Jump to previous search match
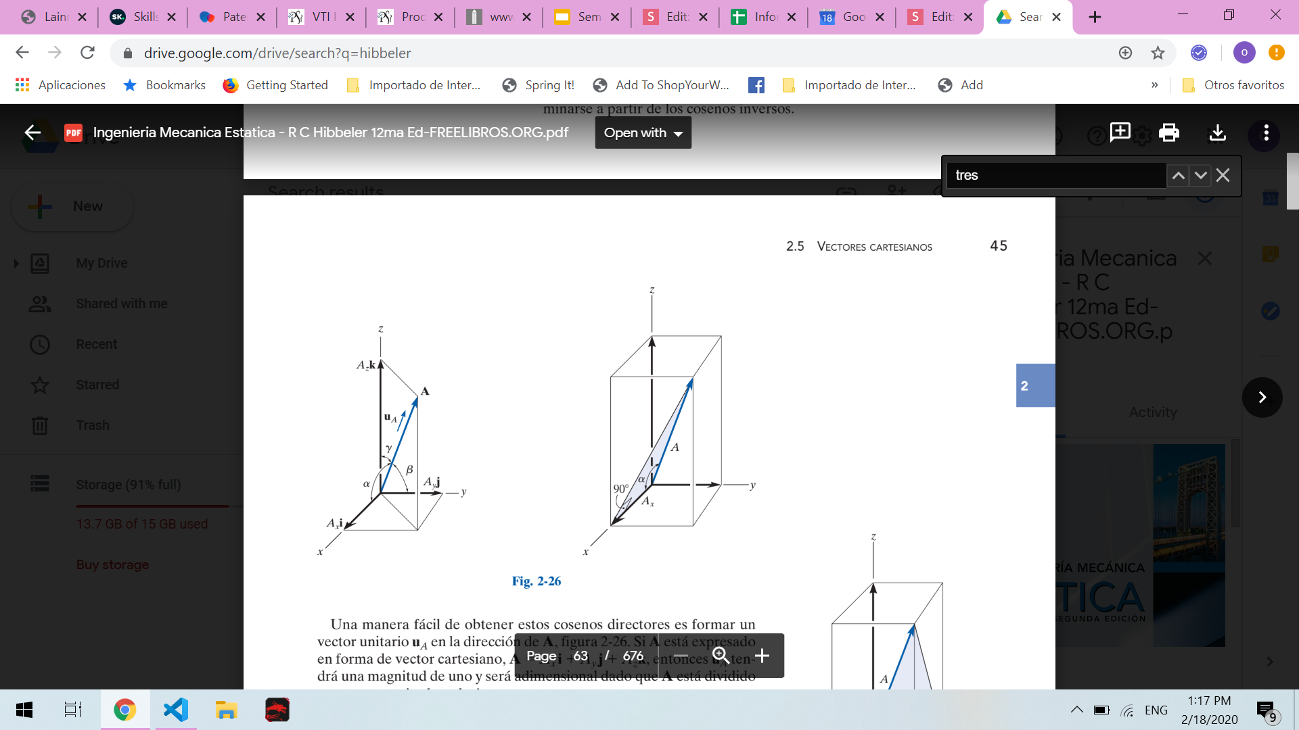1299x730 pixels. click(x=1178, y=176)
